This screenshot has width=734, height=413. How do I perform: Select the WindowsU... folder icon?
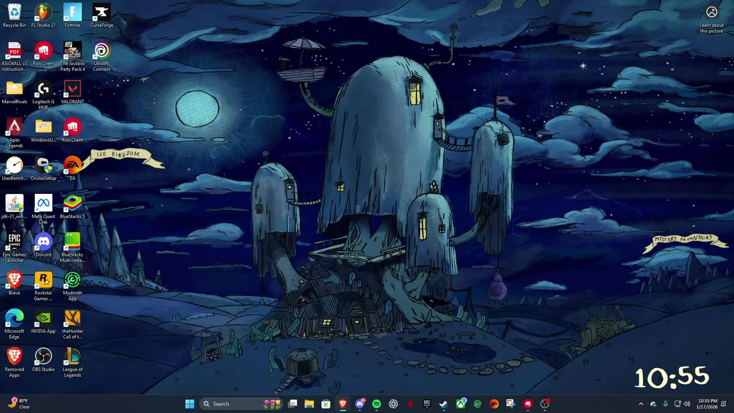coord(44,130)
